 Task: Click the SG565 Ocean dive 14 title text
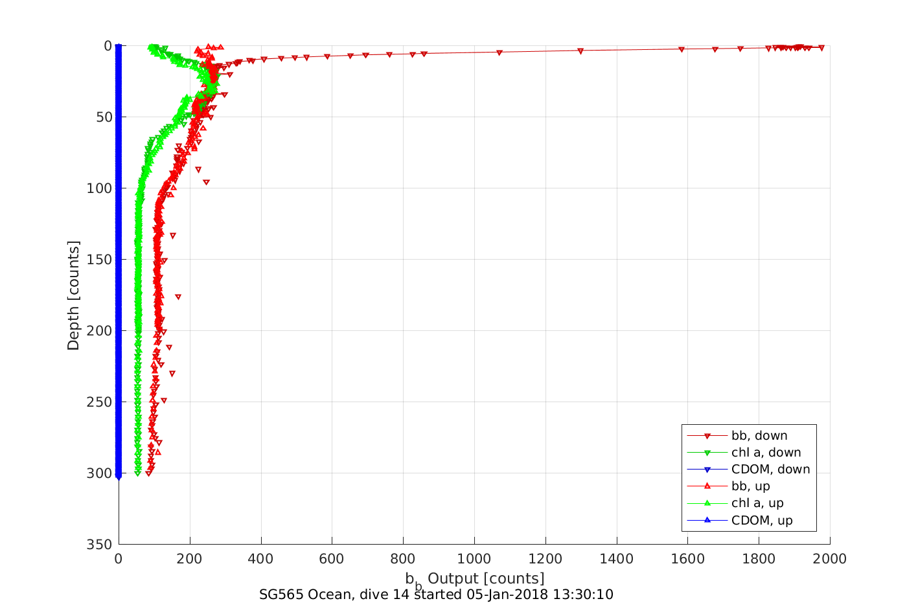coord(436,595)
